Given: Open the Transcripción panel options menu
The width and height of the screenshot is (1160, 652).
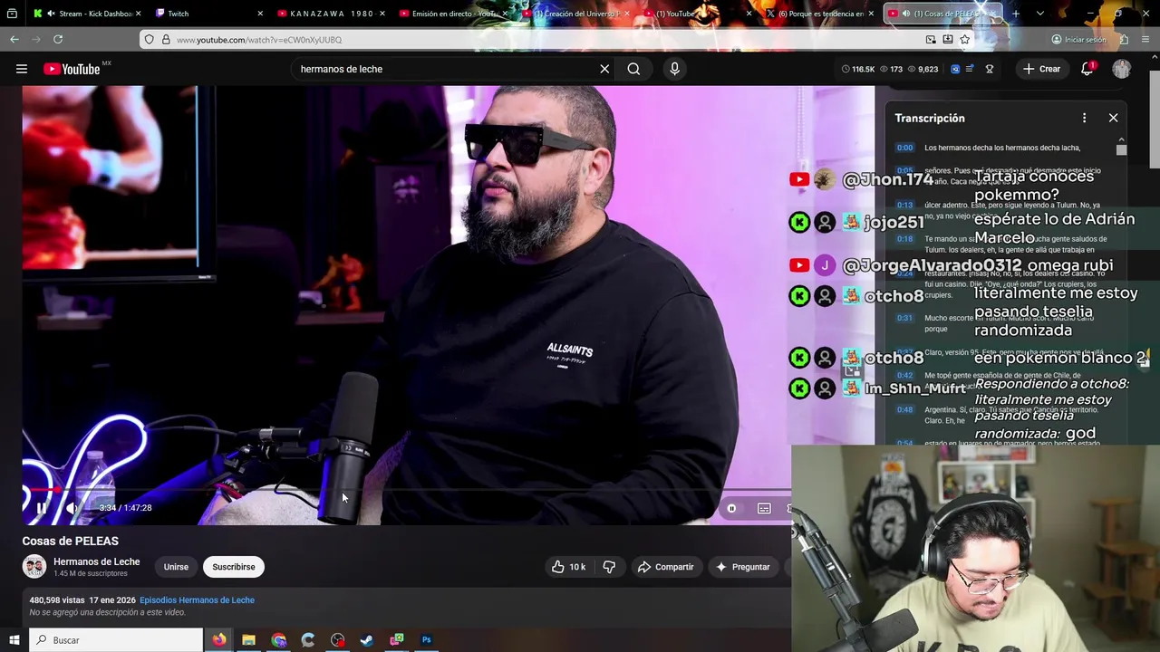Looking at the screenshot, I should [1084, 118].
